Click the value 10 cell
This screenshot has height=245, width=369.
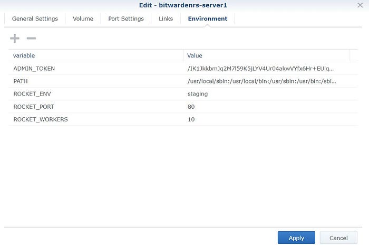click(191, 119)
